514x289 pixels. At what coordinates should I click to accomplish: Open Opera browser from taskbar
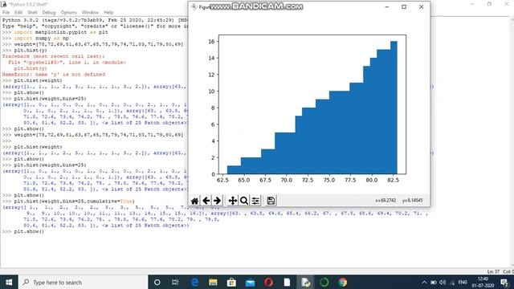pos(268,282)
